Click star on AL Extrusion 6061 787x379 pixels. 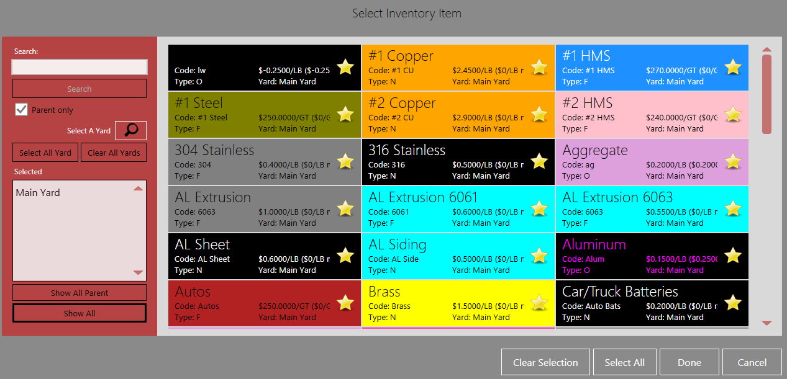(x=539, y=208)
